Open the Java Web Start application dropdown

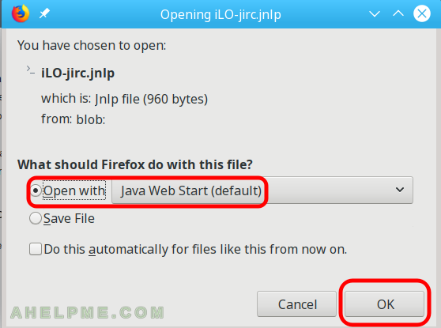click(x=262, y=190)
